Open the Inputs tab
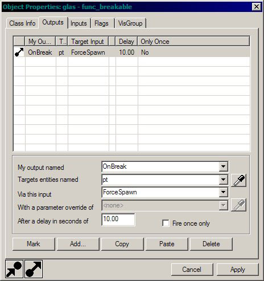Image resolution: width=264 pixels, height=281 pixels. [79, 23]
